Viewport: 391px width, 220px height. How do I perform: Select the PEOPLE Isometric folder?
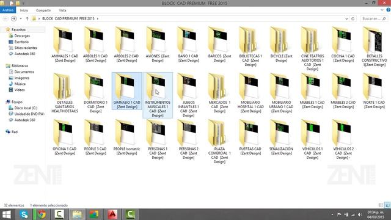pos(126,137)
